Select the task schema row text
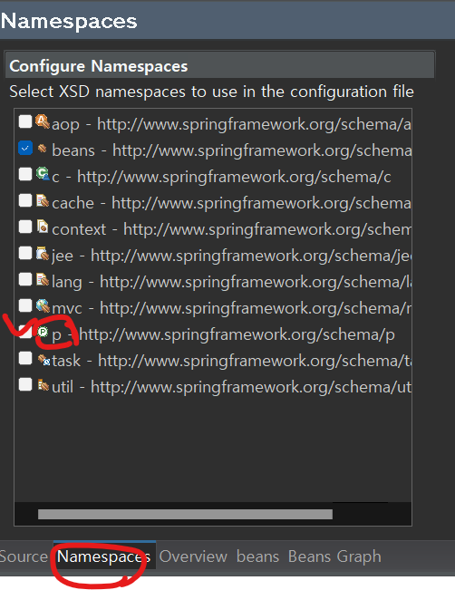The height and width of the screenshot is (590, 455). click(x=231, y=361)
